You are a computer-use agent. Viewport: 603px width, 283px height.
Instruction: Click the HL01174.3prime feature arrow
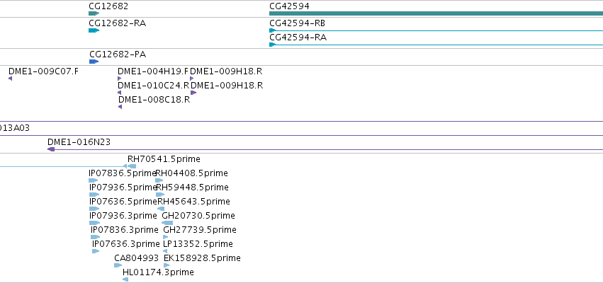point(125,279)
